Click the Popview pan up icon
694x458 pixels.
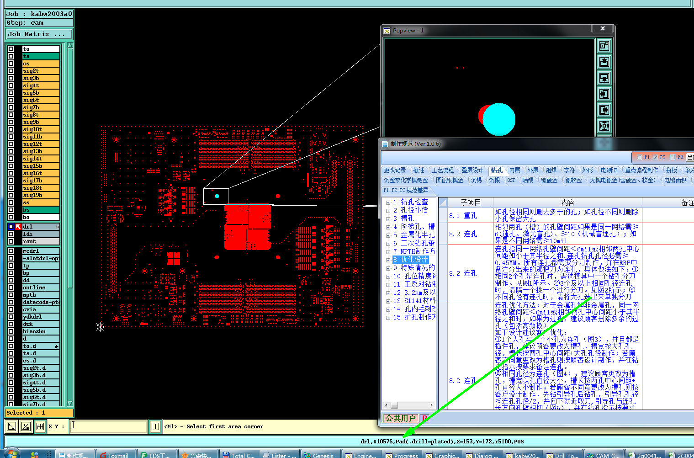[604, 62]
